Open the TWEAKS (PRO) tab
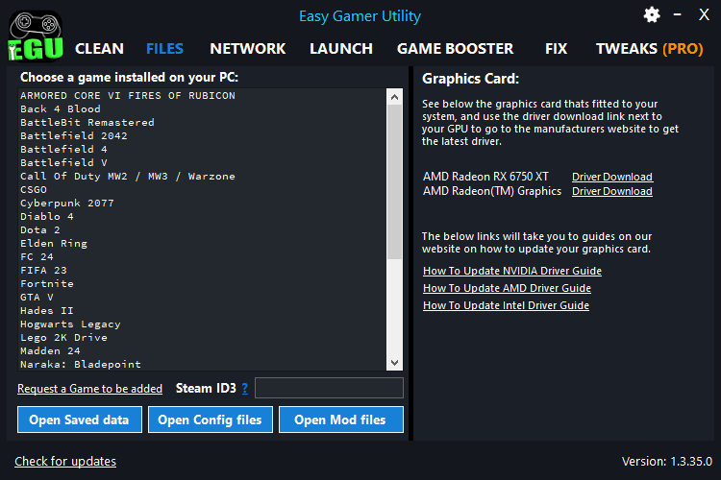Image resolution: width=721 pixels, height=480 pixels. [x=650, y=49]
